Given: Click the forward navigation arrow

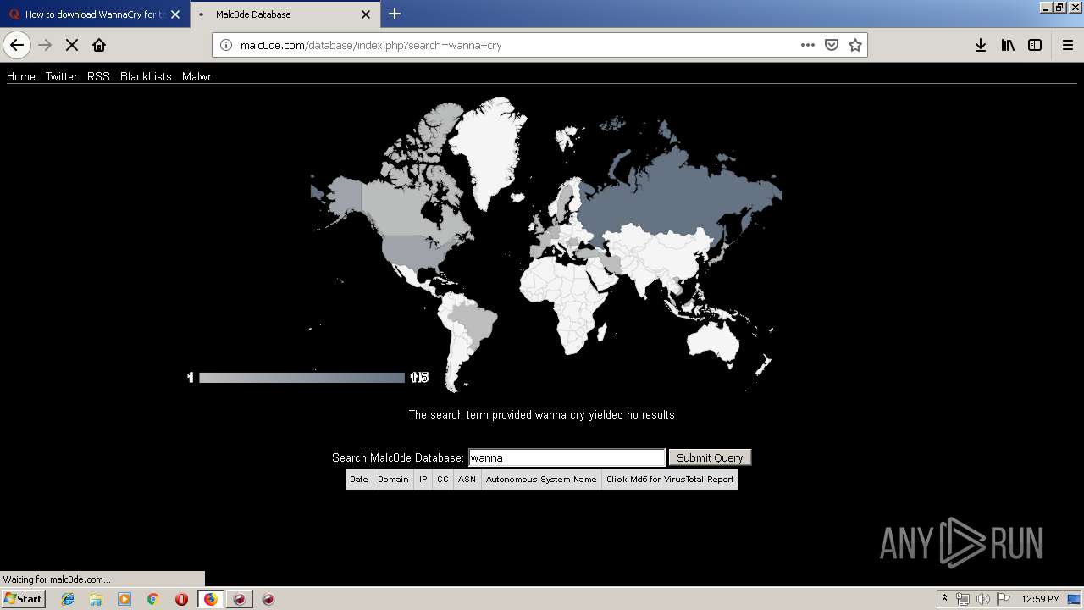Looking at the screenshot, I should click(x=45, y=45).
